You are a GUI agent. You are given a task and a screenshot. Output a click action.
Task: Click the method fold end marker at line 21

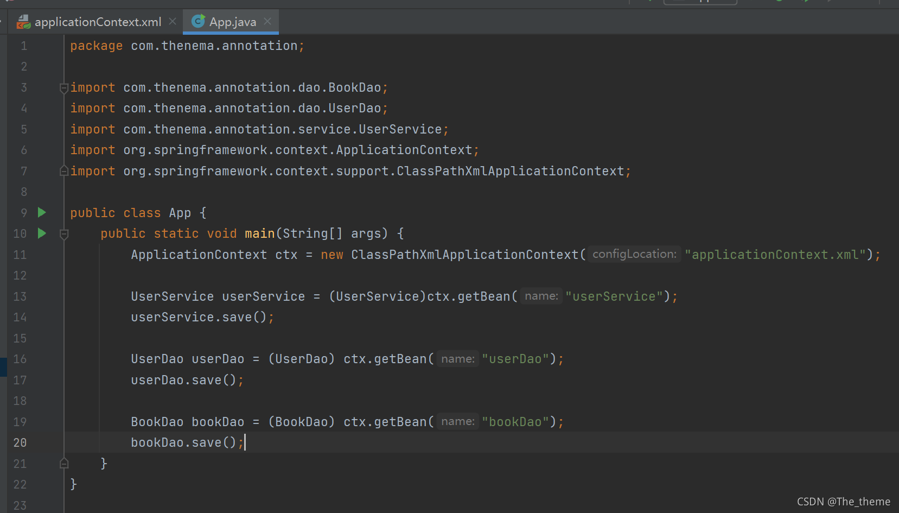(63, 464)
